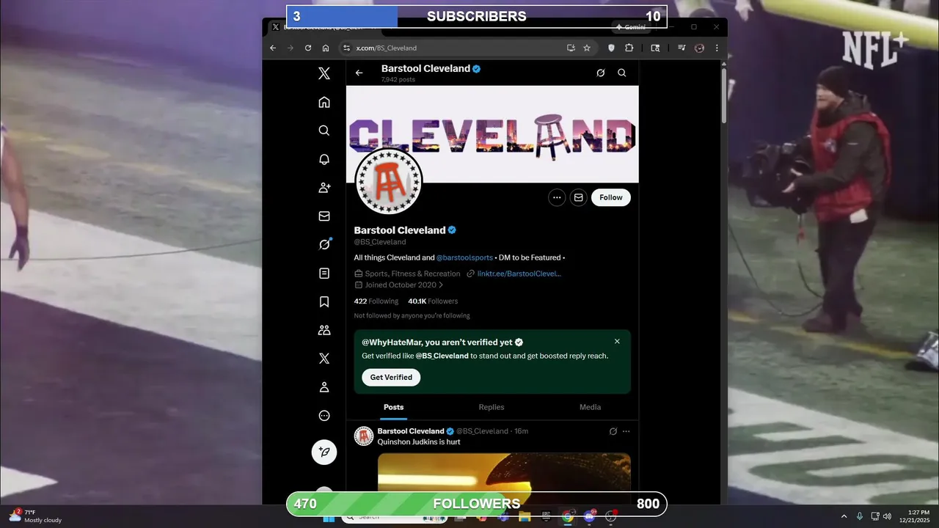939x528 pixels.
Task: Open post author's small avatar
Action: pyautogui.click(x=364, y=436)
